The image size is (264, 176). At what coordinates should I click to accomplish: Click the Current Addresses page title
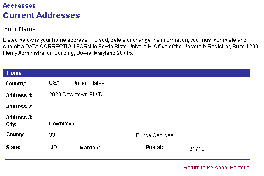coord(42,16)
